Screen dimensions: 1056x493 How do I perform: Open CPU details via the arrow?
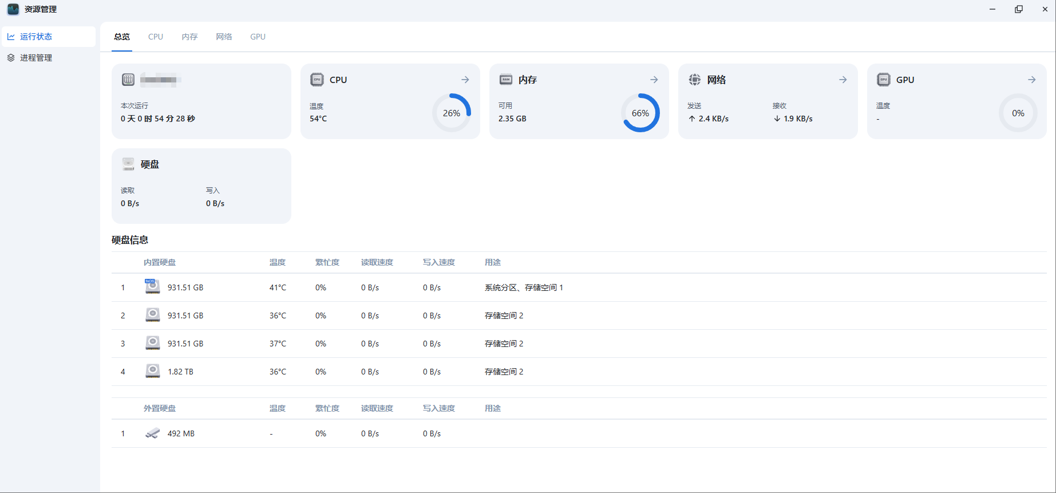[465, 80]
